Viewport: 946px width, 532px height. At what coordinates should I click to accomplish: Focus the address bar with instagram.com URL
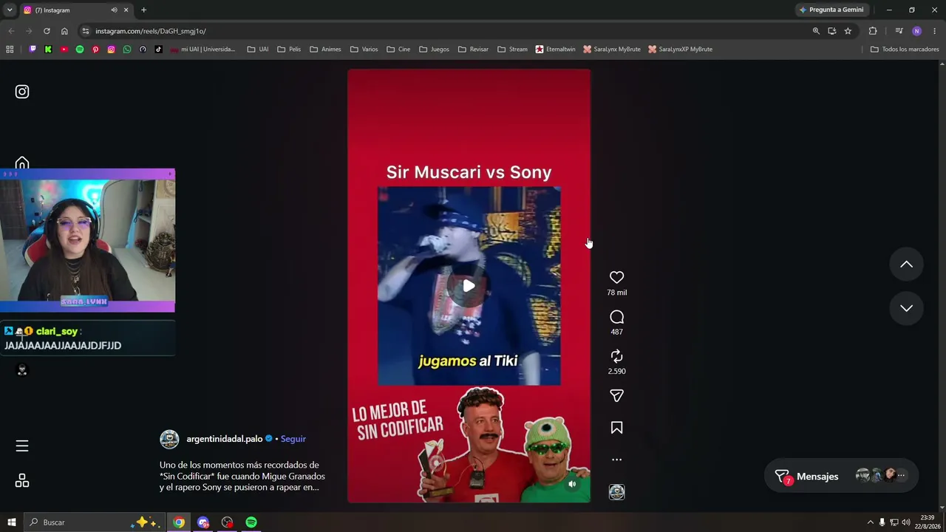pos(443,31)
